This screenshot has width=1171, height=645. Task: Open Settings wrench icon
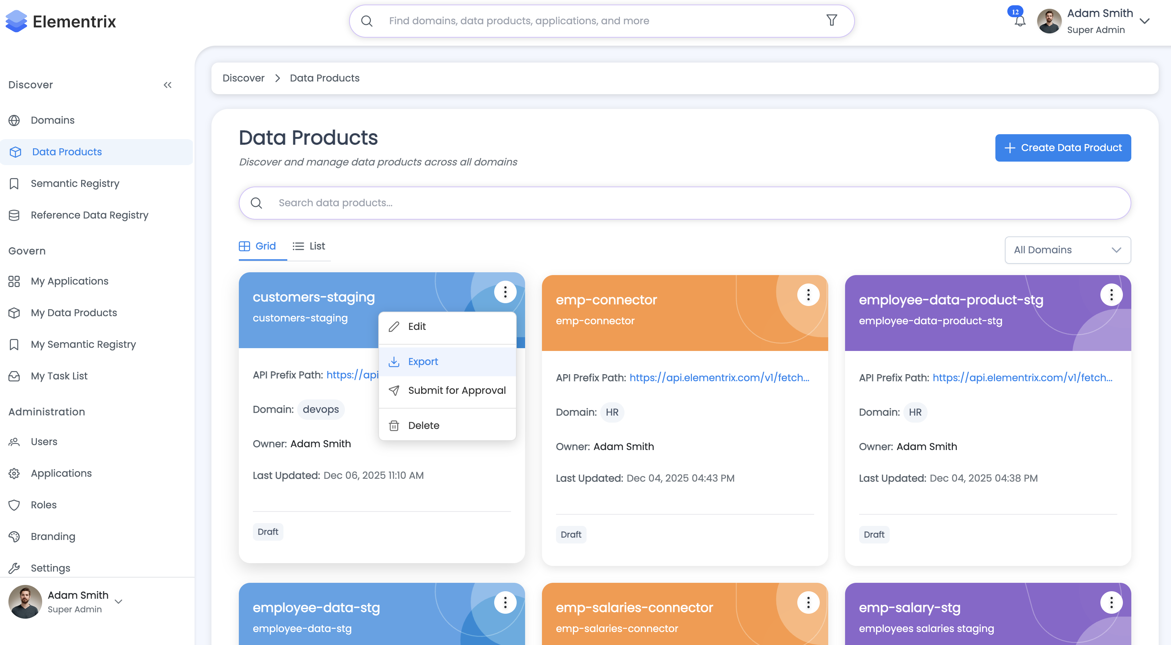(x=14, y=568)
